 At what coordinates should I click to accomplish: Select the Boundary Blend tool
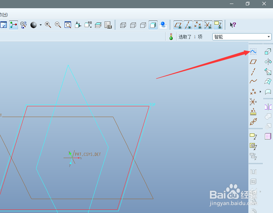point(268,81)
